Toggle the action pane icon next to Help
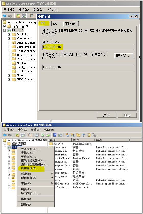Viewport: 143px width, 214px height. point(60,135)
